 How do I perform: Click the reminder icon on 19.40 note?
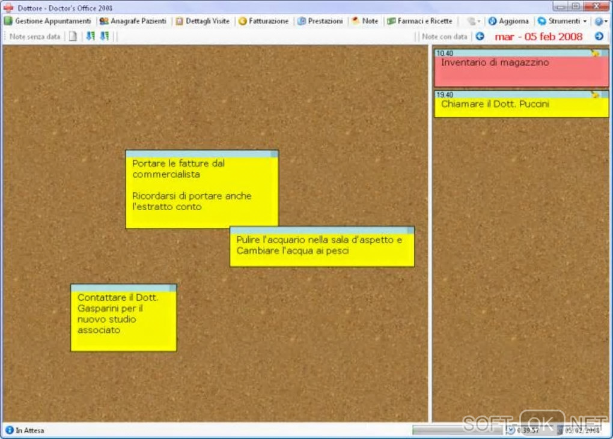pyautogui.click(x=595, y=94)
